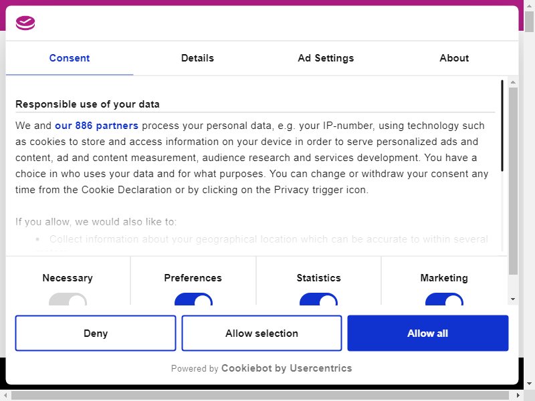Image resolution: width=535 pixels, height=401 pixels.
Task: Click the page horizontal scrollbar right arrow
Action: pos(519,396)
